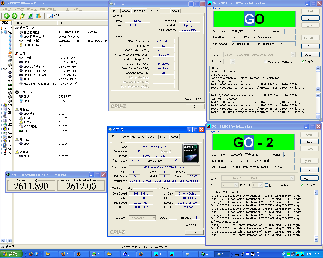Select the Windows-flag operating system tree icon

pos(5,105)
